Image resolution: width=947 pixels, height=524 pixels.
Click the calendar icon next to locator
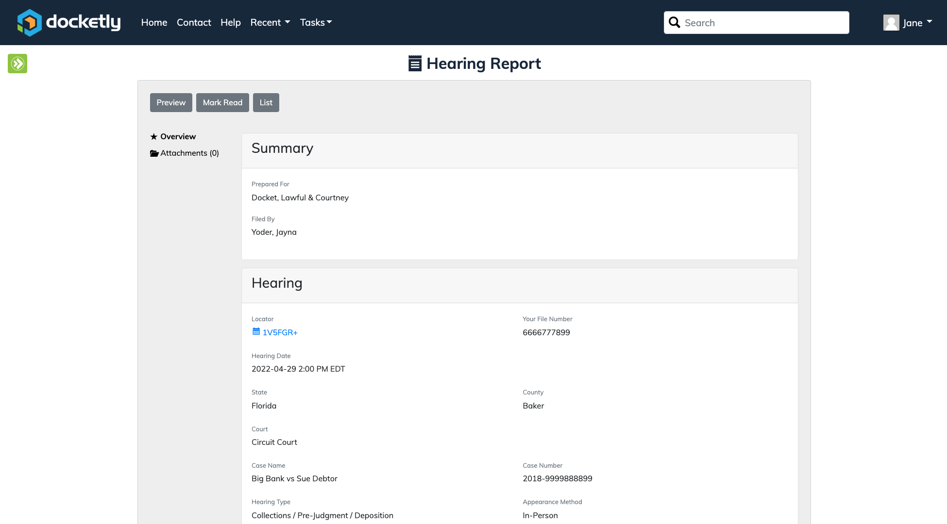[x=256, y=332]
